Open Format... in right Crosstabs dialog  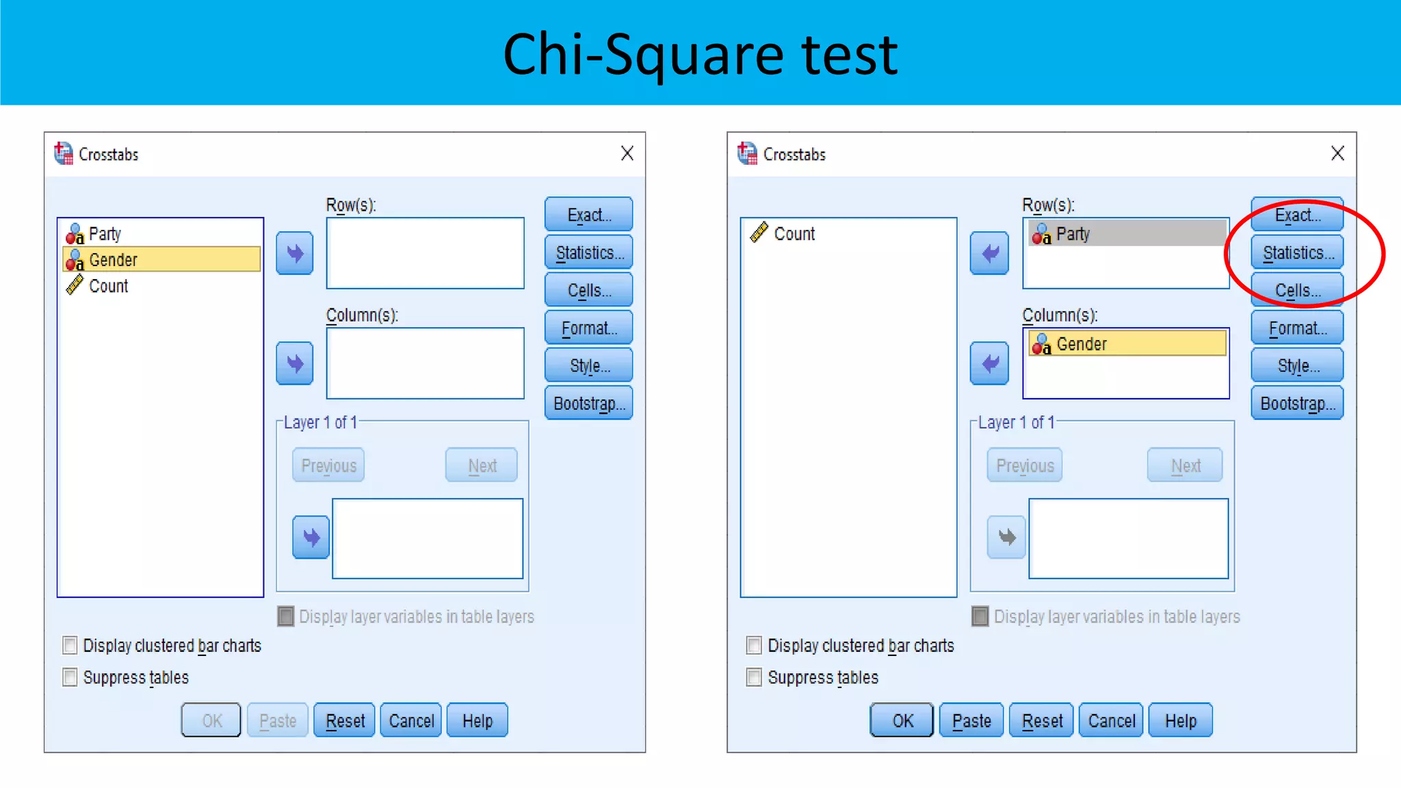pyautogui.click(x=1298, y=328)
